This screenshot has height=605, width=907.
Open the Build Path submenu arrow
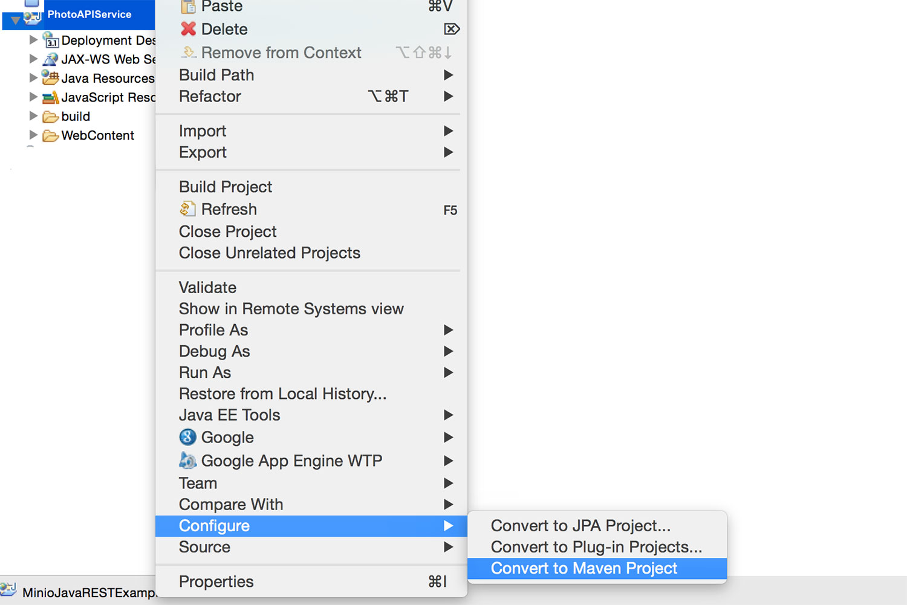[448, 75]
